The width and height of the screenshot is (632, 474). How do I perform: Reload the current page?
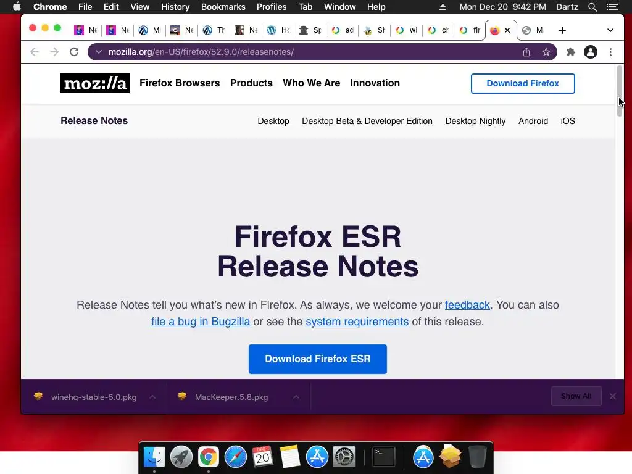[x=74, y=52]
